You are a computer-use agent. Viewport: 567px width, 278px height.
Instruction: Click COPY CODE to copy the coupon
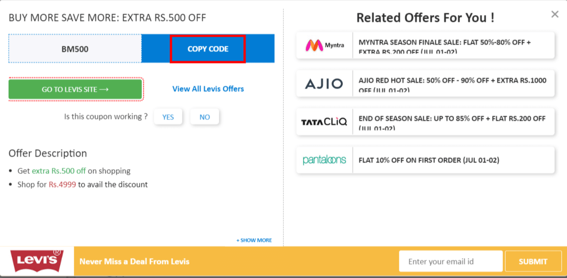click(208, 49)
